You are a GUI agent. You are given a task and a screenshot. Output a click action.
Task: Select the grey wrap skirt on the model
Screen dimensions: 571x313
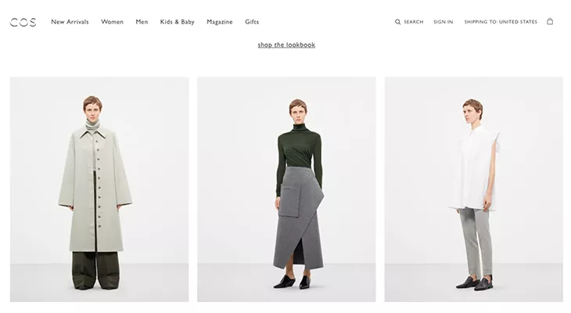click(x=299, y=218)
